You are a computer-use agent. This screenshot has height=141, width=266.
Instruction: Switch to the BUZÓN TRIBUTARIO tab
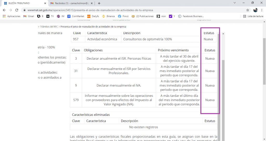(25, 3)
